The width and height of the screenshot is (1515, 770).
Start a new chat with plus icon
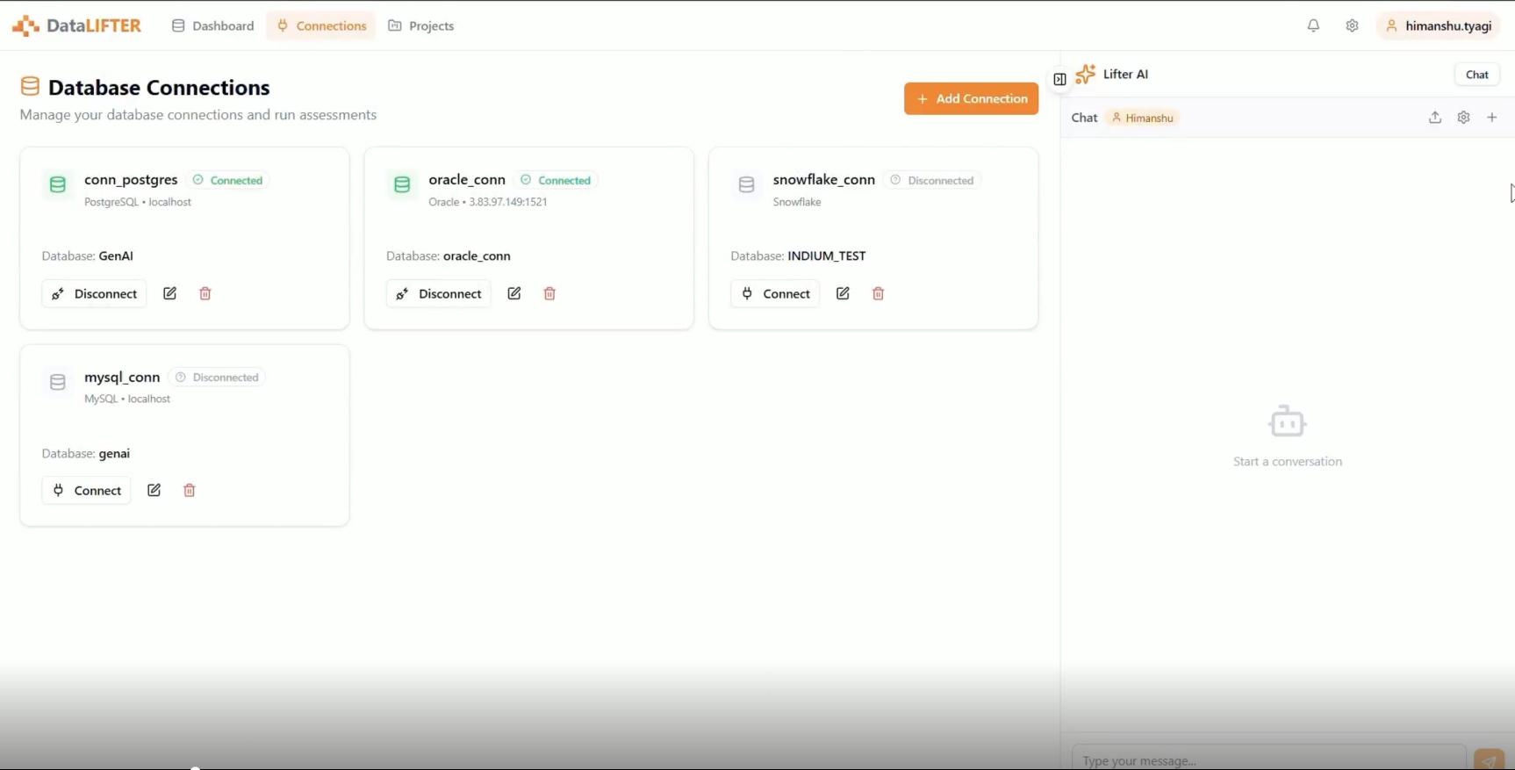1491,118
